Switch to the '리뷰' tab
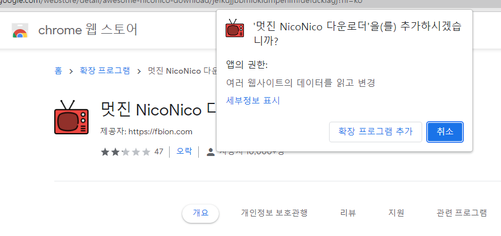 (348, 213)
